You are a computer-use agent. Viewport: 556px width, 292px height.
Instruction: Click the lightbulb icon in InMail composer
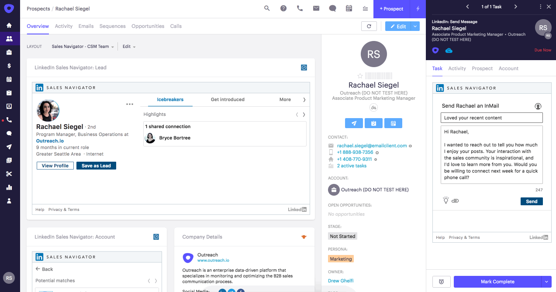[446, 200]
